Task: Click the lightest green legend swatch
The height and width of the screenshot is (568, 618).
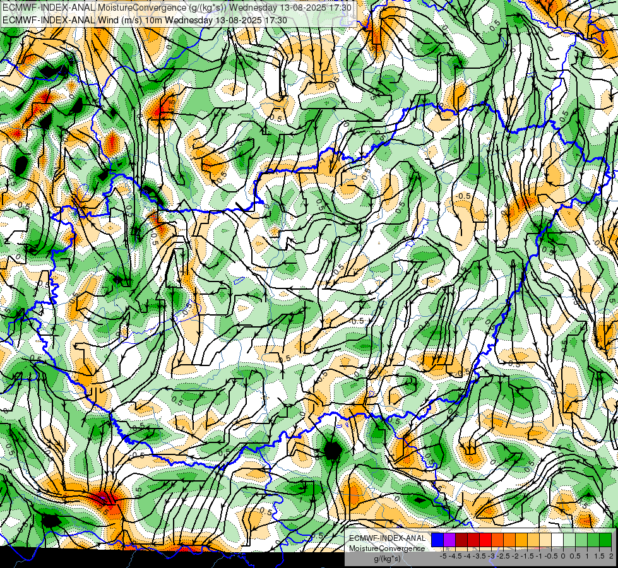Action: [x=569, y=540]
